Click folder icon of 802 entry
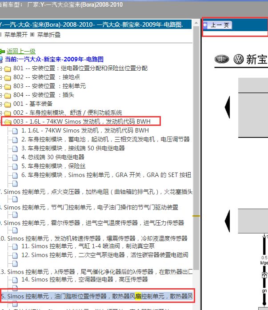Image resolution: width=268 pixels, height=310 pixels. (x=8, y=77)
